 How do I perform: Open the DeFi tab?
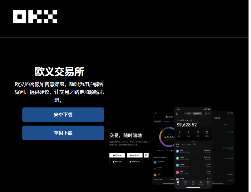189,144
